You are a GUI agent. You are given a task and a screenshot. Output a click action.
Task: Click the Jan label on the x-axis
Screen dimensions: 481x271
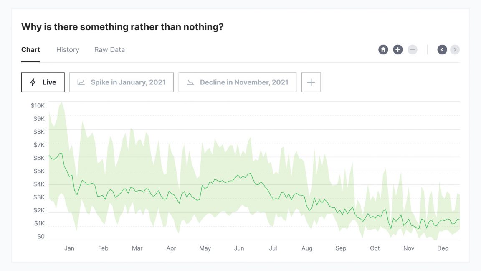(x=69, y=248)
